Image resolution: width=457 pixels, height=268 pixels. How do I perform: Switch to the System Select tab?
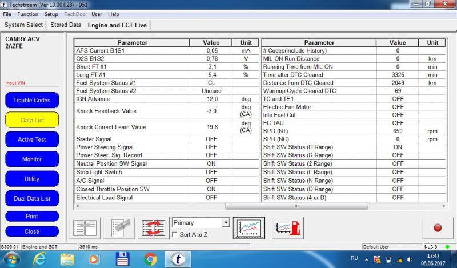(x=23, y=25)
